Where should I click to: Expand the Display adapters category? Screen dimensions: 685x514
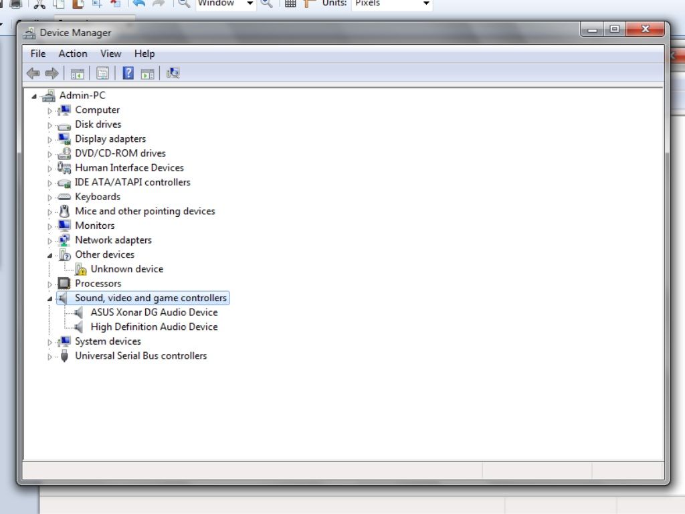click(50, 139)
